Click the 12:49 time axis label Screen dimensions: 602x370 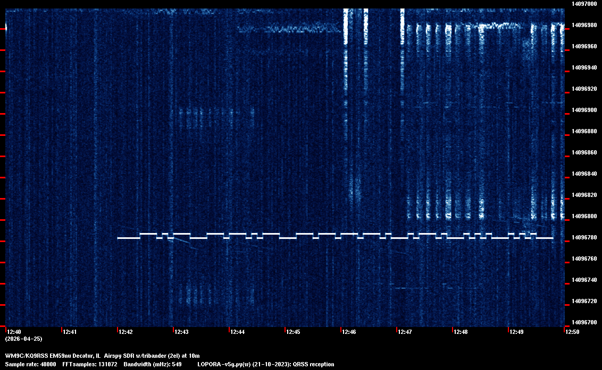(x=516, y=332)
